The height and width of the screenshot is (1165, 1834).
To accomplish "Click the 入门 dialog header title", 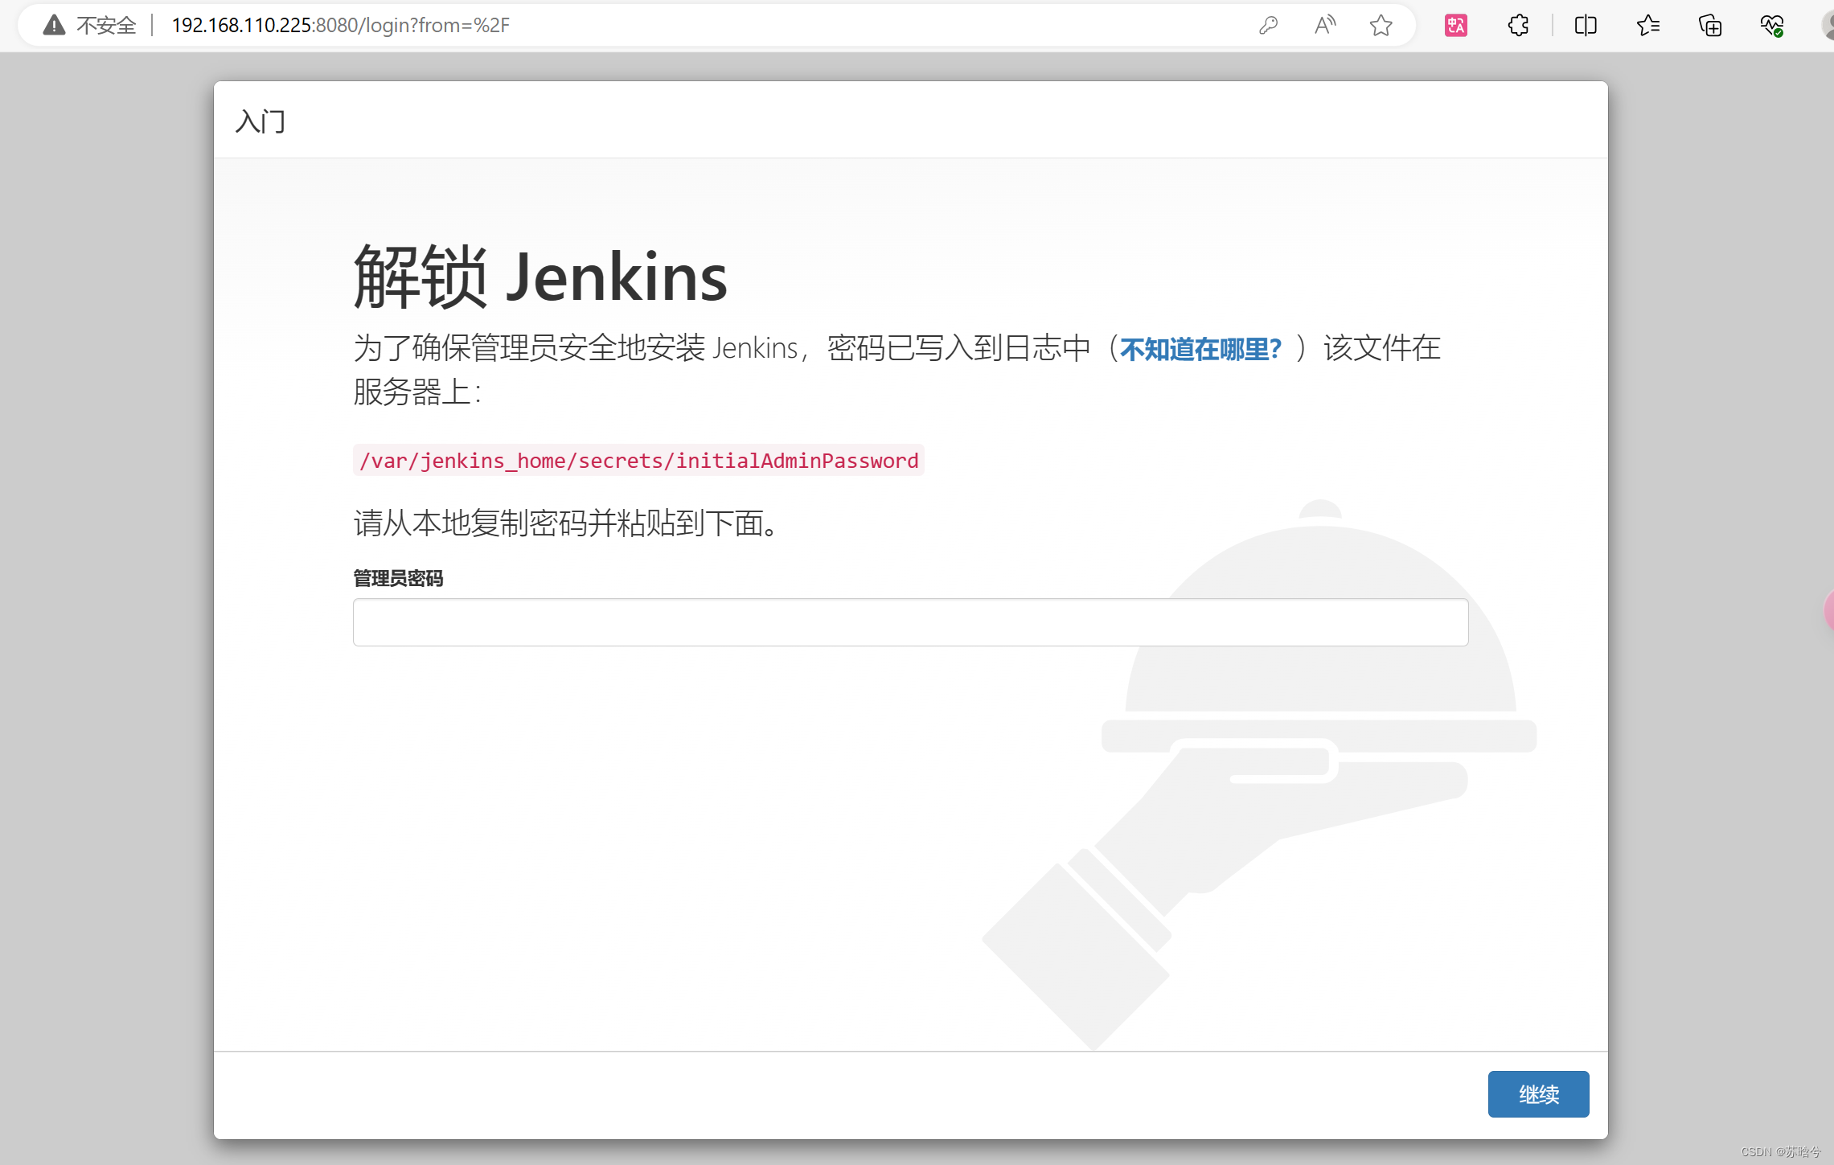I will [x=260, y=121].
